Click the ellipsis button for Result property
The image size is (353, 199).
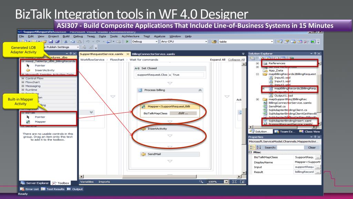click(x=317, y=172)
